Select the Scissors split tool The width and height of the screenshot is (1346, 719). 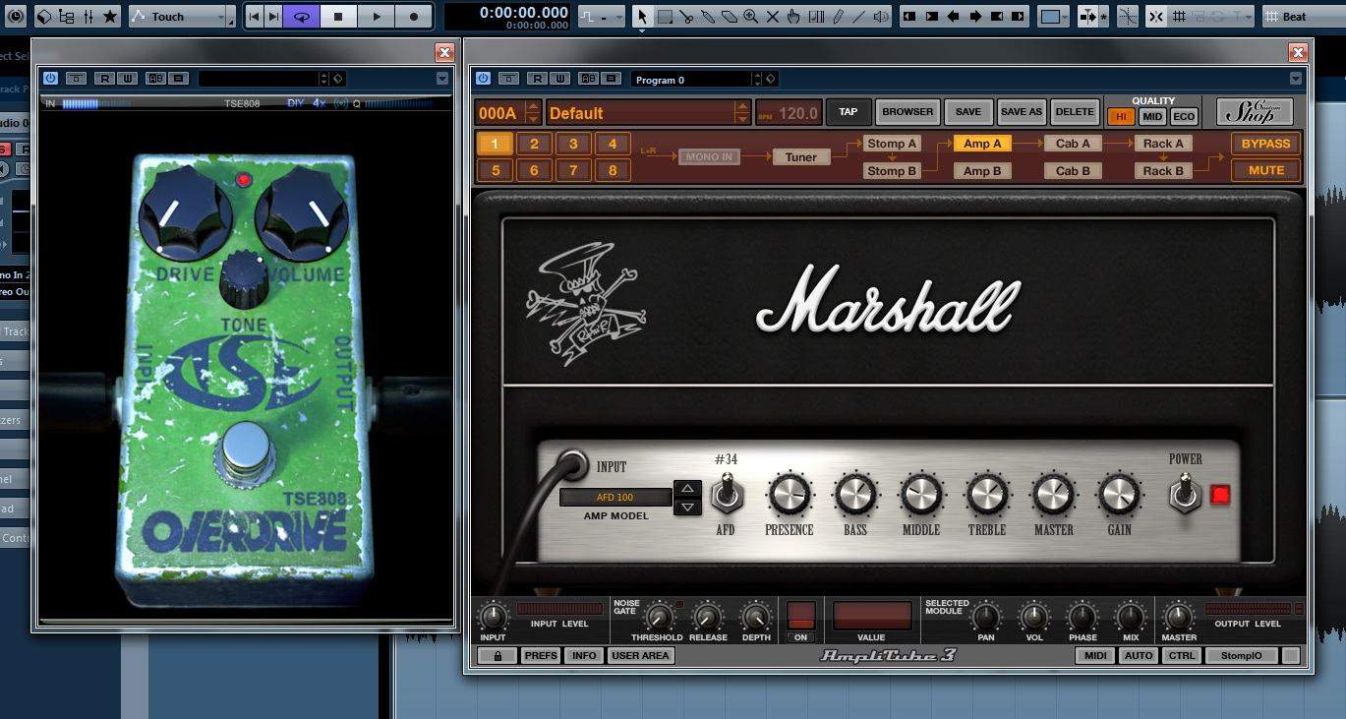pos(686,17)
